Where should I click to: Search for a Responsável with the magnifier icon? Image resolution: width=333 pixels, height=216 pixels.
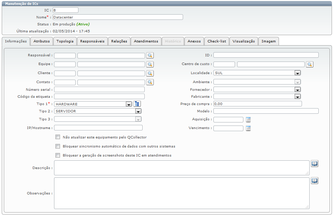pos(150,56)
